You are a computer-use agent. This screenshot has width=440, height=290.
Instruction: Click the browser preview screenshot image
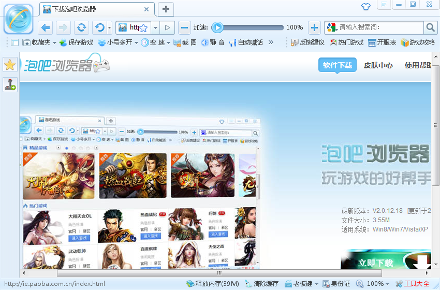point(140,192)
